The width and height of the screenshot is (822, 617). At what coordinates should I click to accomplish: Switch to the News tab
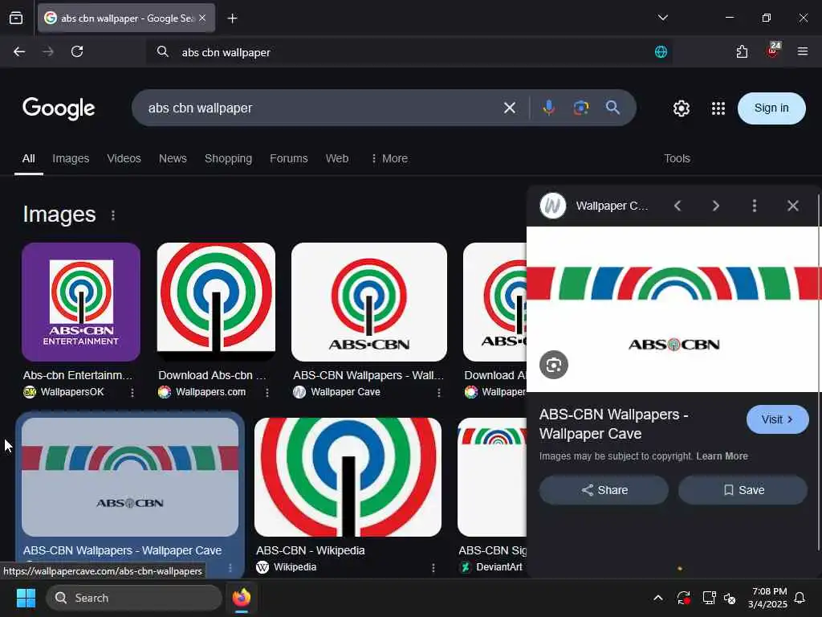click(x=173, y=158)
